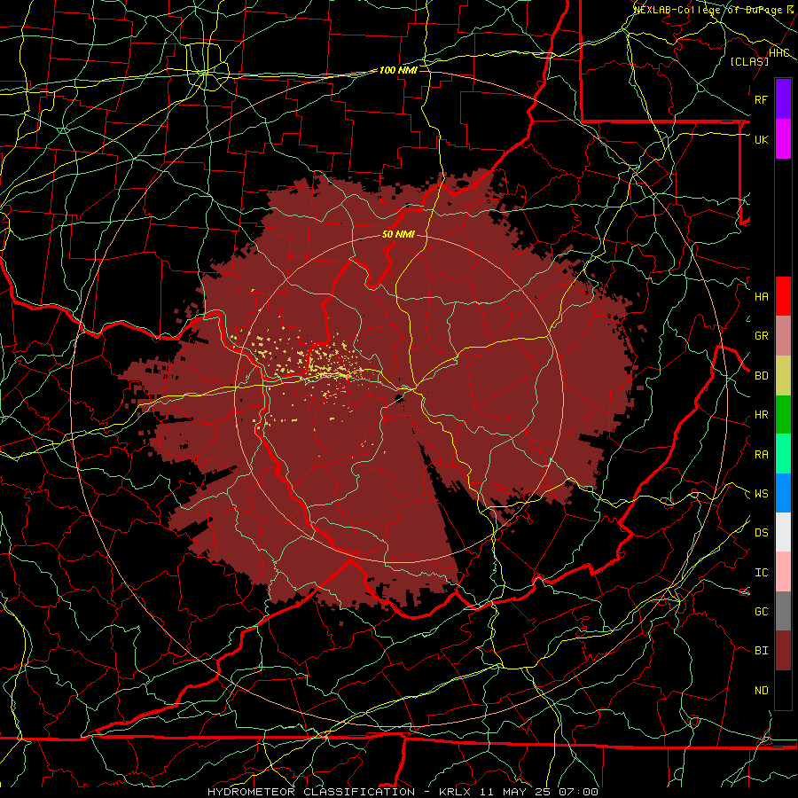798x798 pixels.
Task: Click the [CLAS] unit label
Action: click(749, 61)
